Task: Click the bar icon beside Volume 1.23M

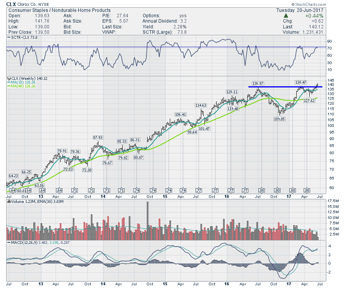Action: click(x=9, y=201)
